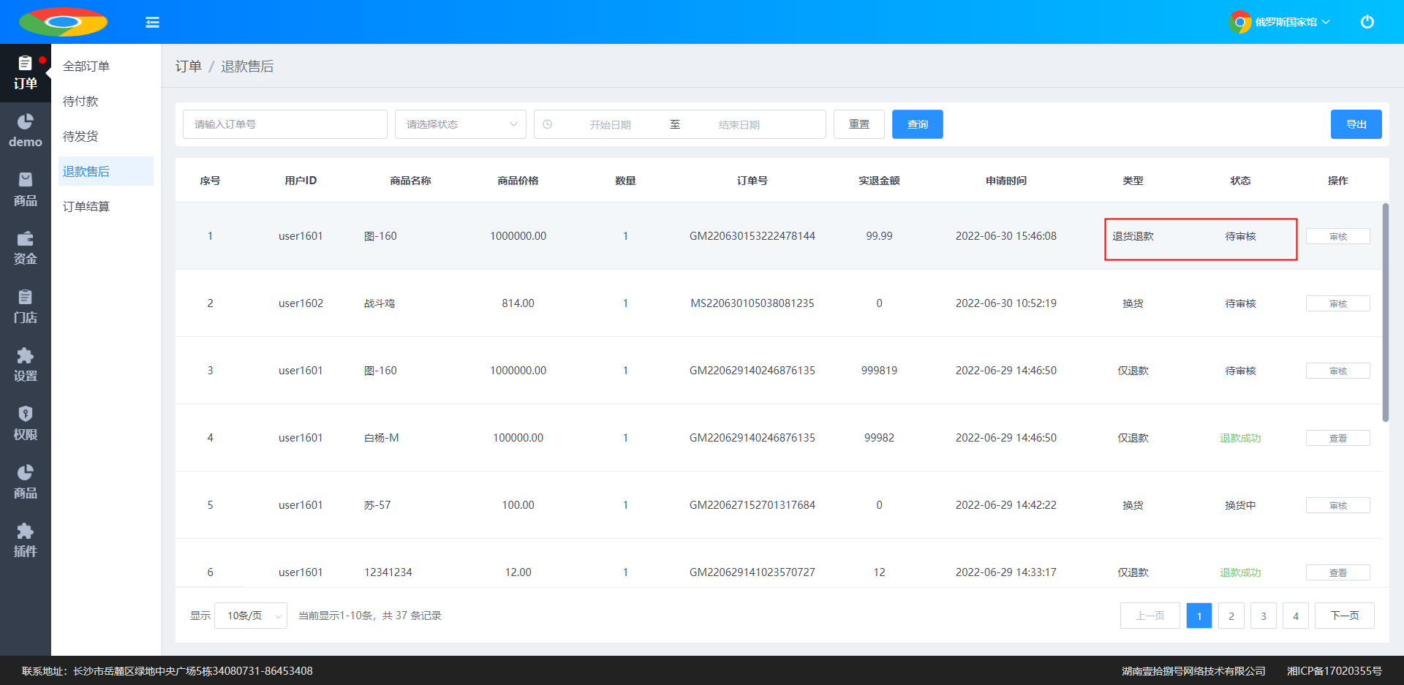Open the first 商品 sidebar section
This screenshot has height=685, width=1404.
[26, 190]
